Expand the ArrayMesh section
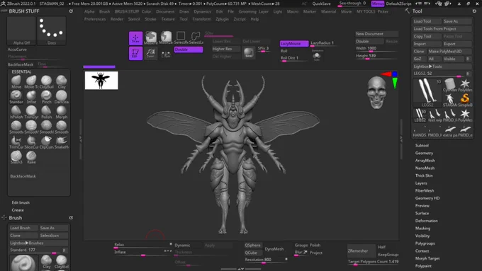The height and width of the screenshot is (271, 482). [425, 161]
